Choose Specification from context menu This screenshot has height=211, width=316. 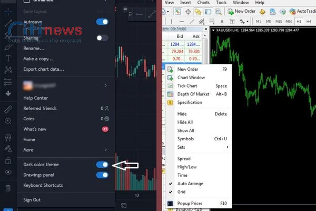[x=199, y=102]
